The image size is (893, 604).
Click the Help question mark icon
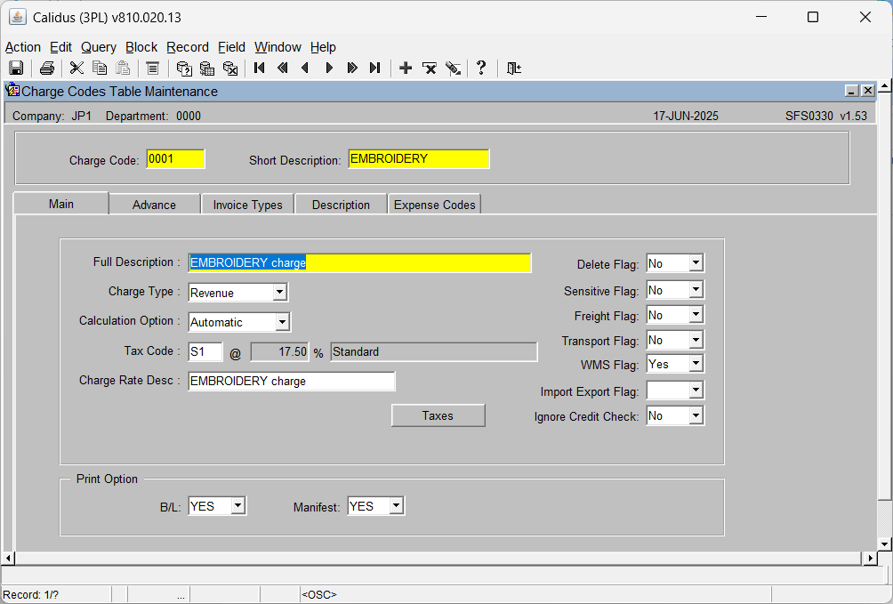click(481, 68)
